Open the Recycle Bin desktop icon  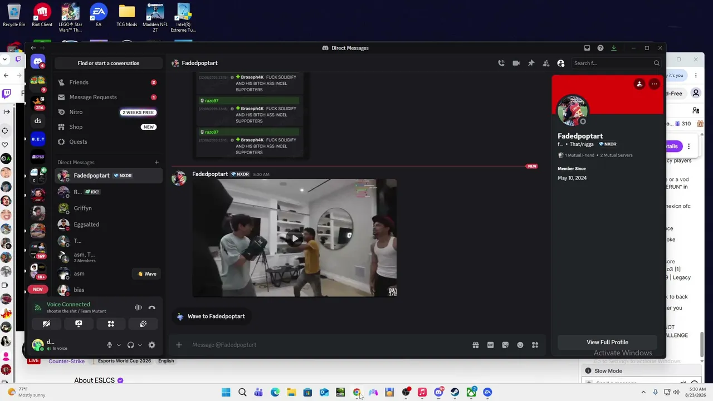point(14,16)
